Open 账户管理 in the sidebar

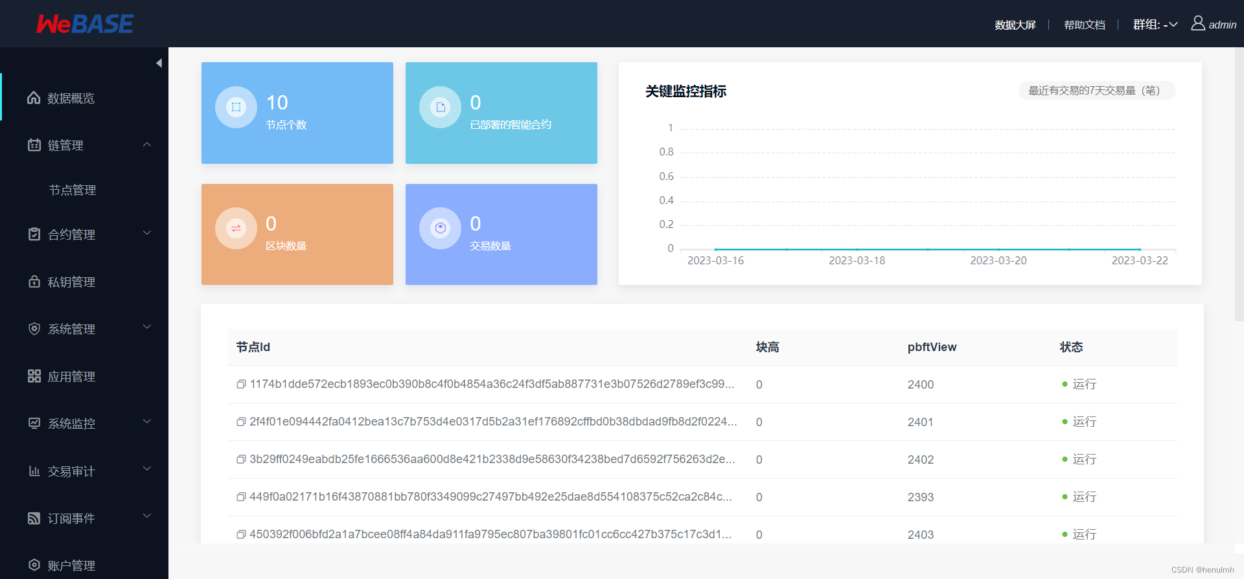point(84,565)
